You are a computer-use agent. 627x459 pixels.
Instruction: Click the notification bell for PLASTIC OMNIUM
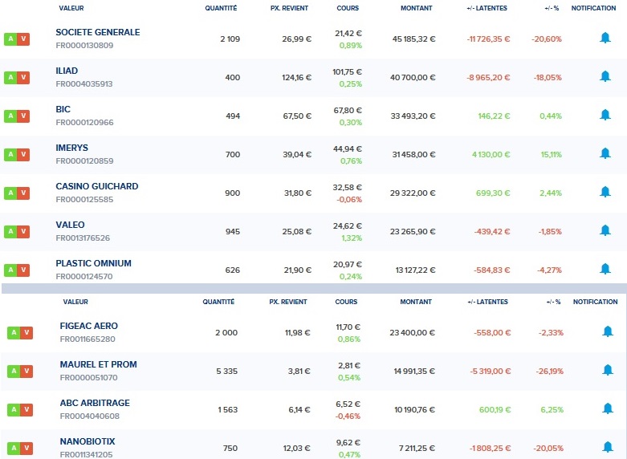tap(605, 269)
